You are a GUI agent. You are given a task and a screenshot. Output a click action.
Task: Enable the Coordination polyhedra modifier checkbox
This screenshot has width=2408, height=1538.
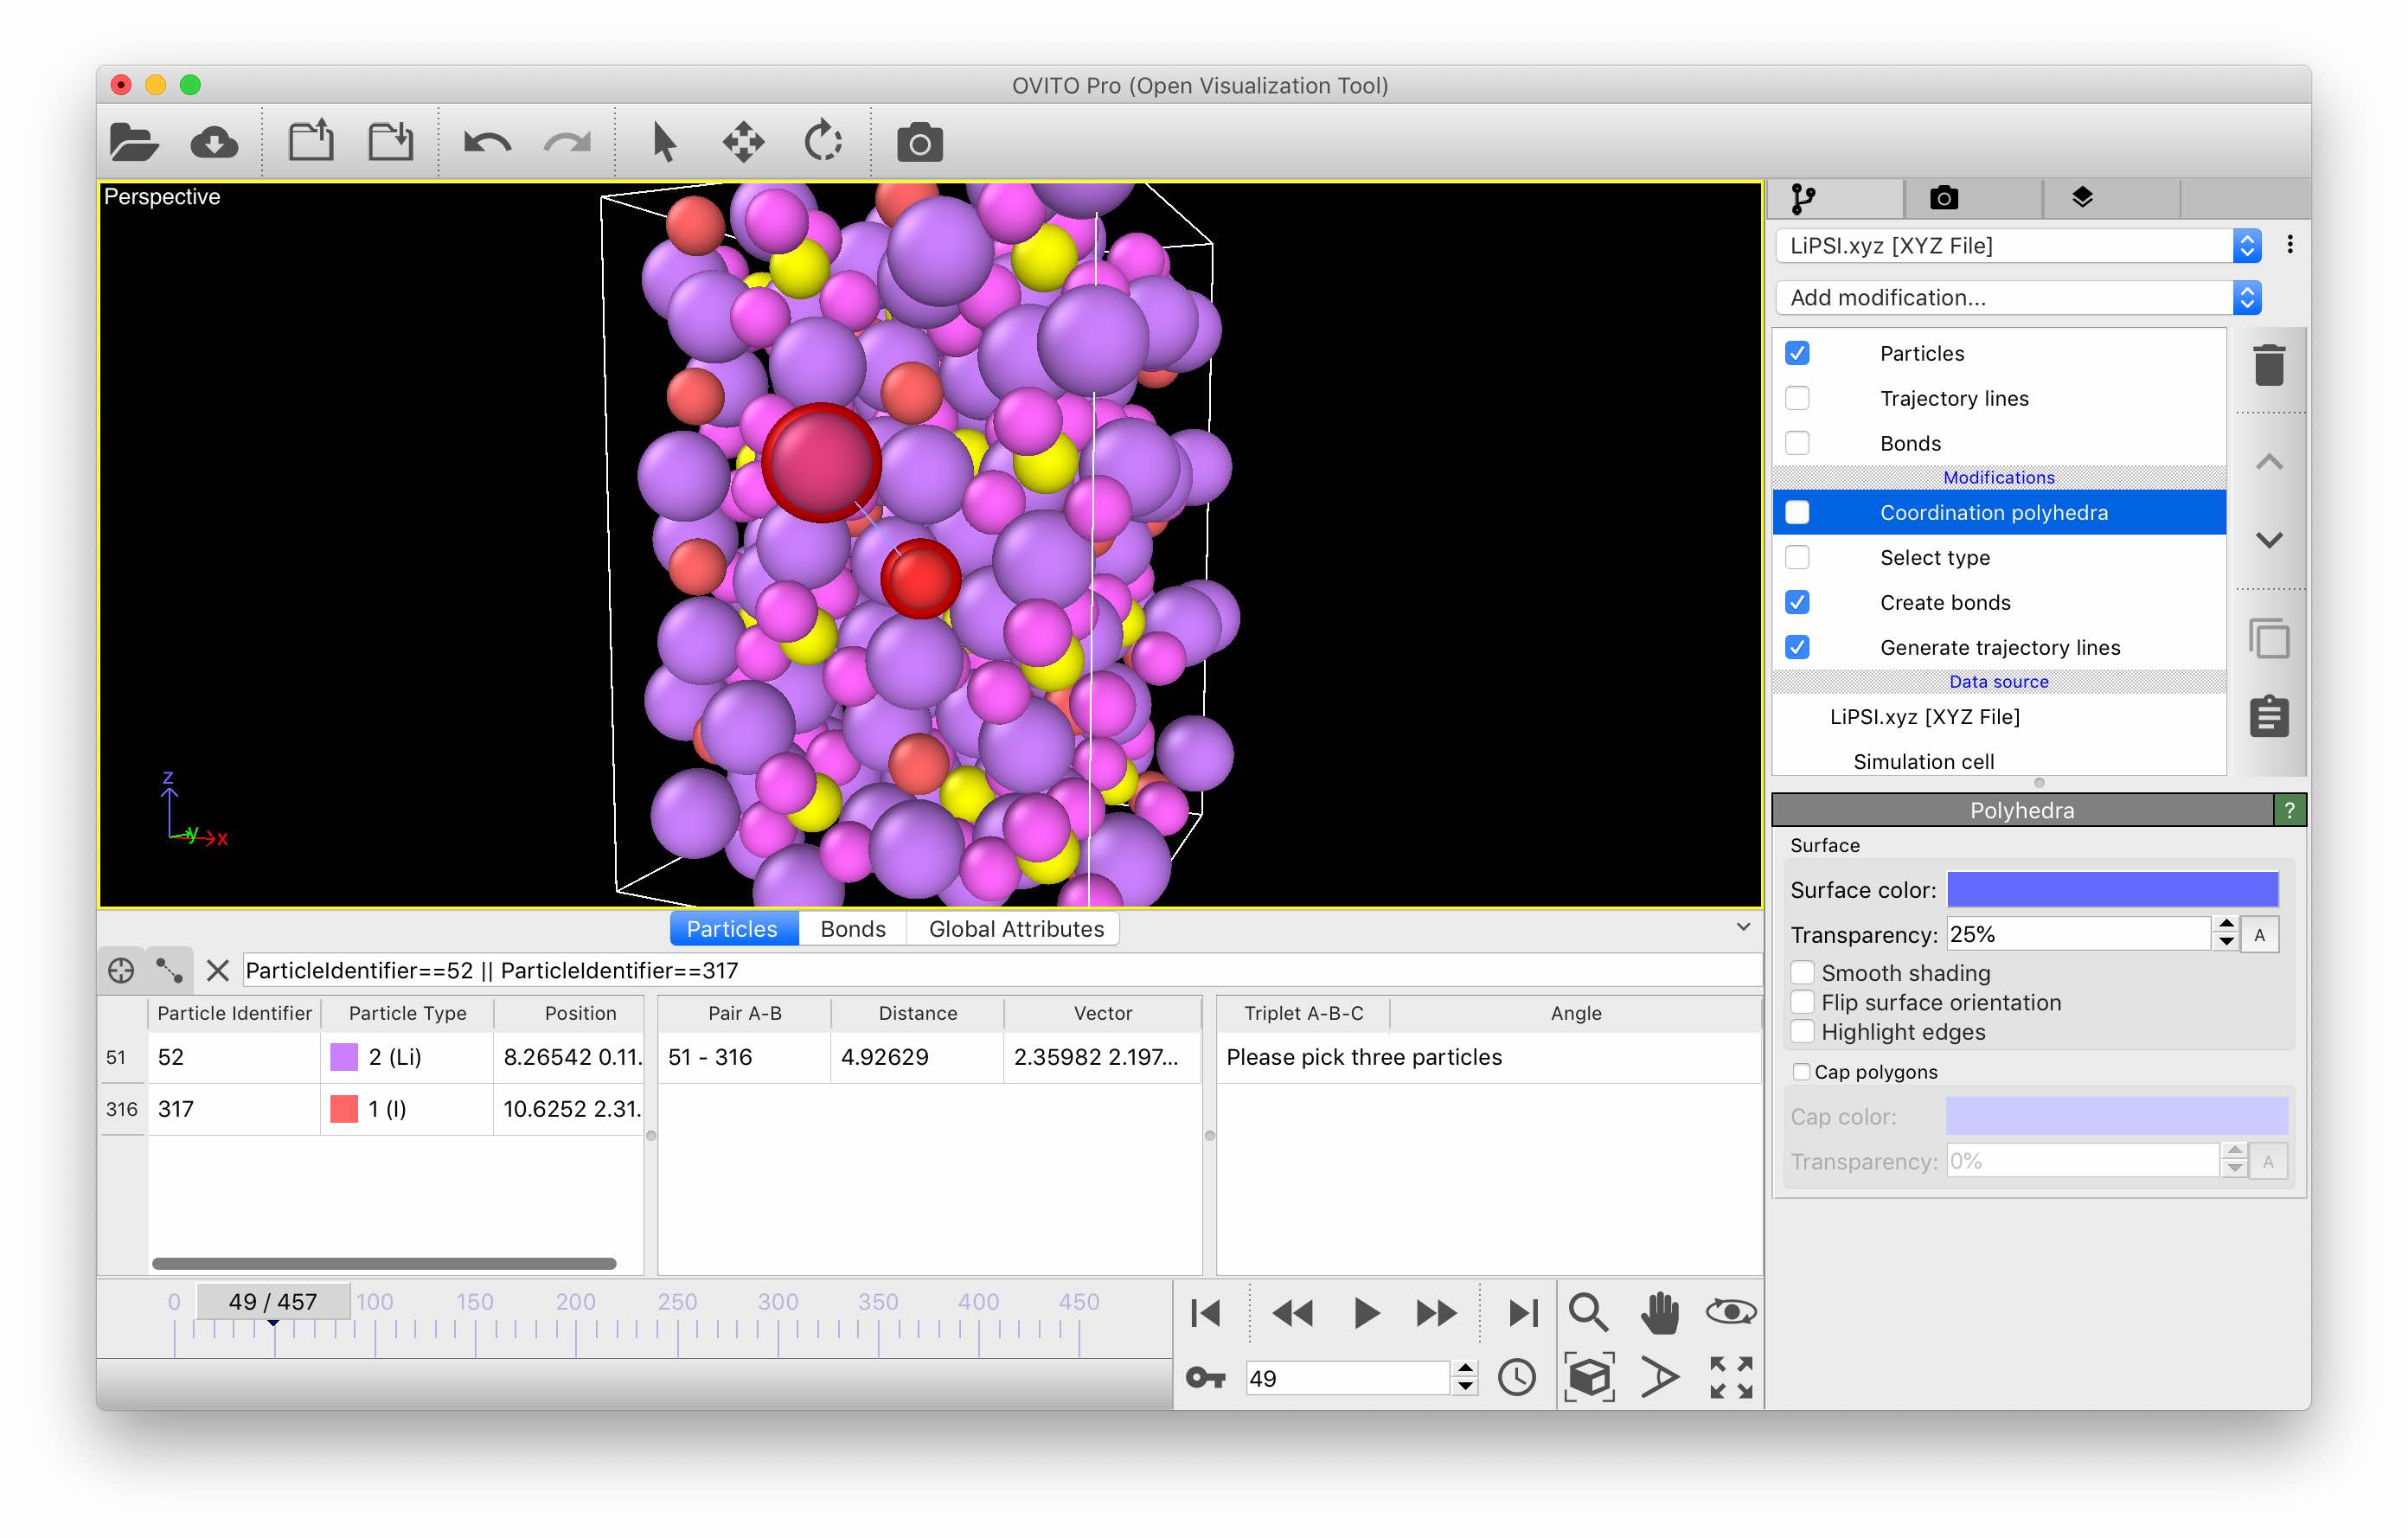coord(1797,512)
